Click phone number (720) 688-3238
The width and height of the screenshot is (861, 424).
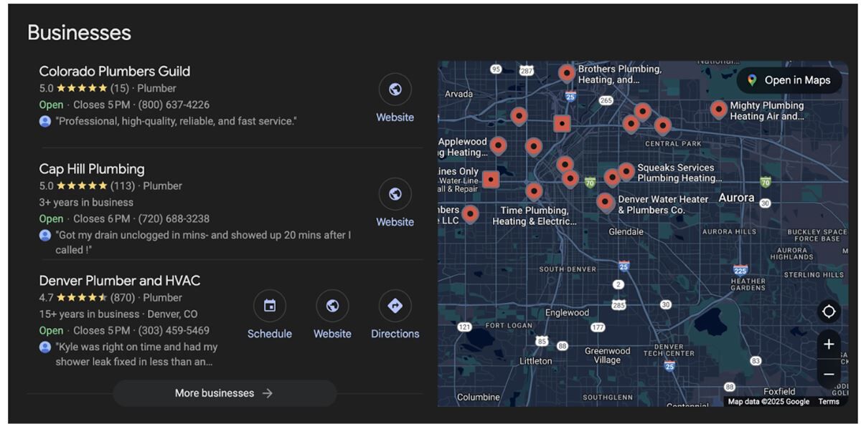click(174, 218)
